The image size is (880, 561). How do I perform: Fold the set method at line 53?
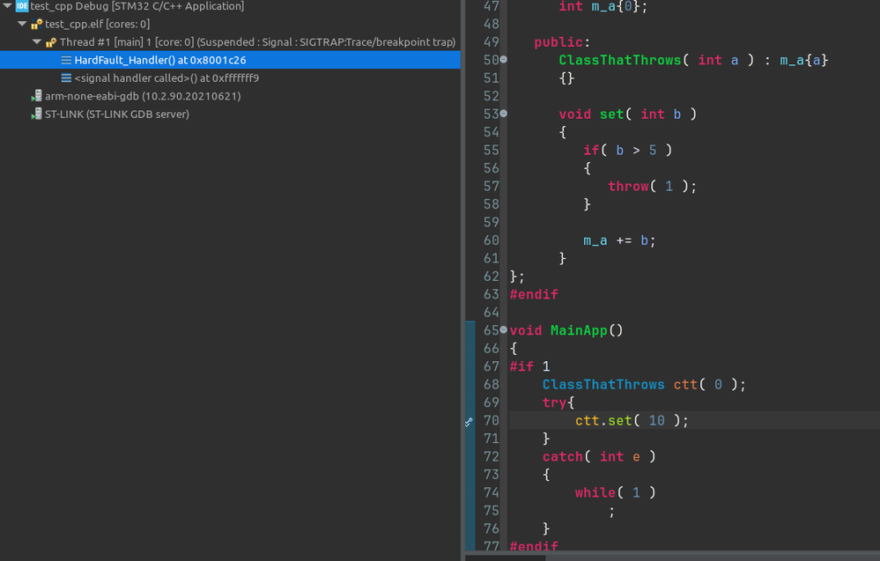click(503, 114)
